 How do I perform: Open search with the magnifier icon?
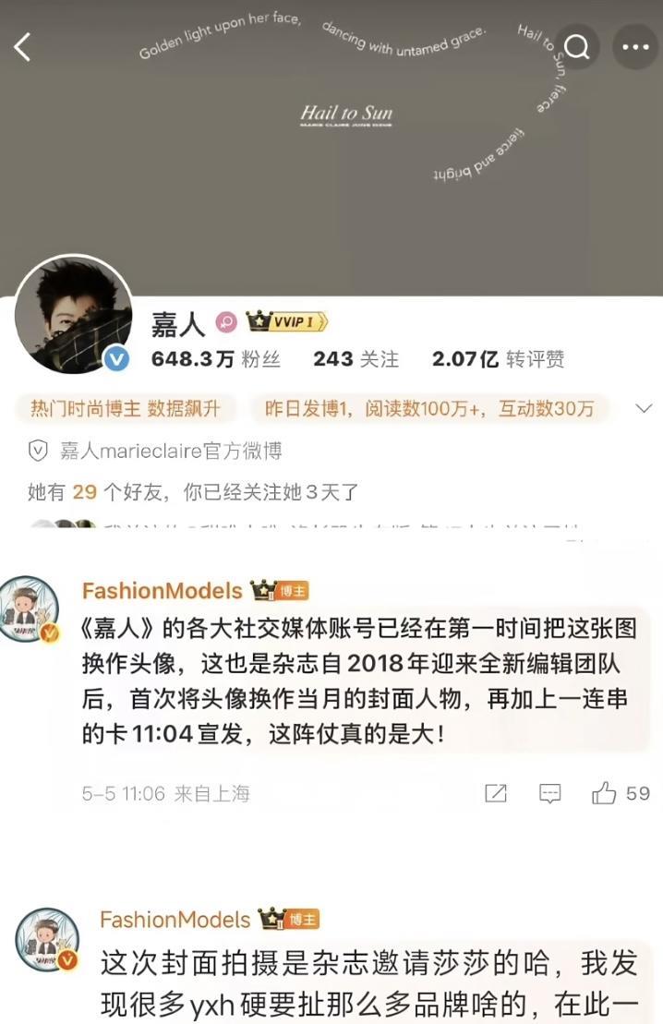point(577,47)
